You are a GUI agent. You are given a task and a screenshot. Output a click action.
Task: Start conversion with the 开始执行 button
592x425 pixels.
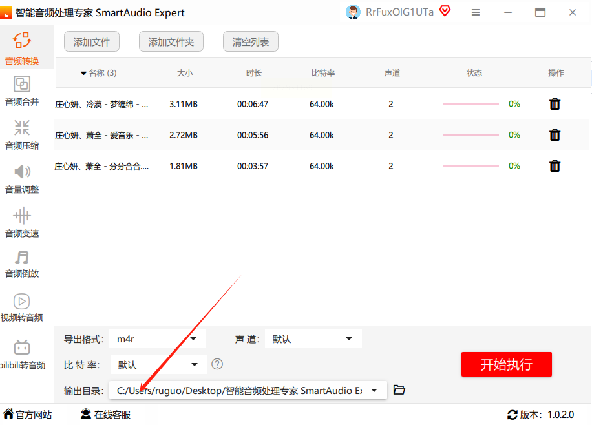click(x=506, y=364)
